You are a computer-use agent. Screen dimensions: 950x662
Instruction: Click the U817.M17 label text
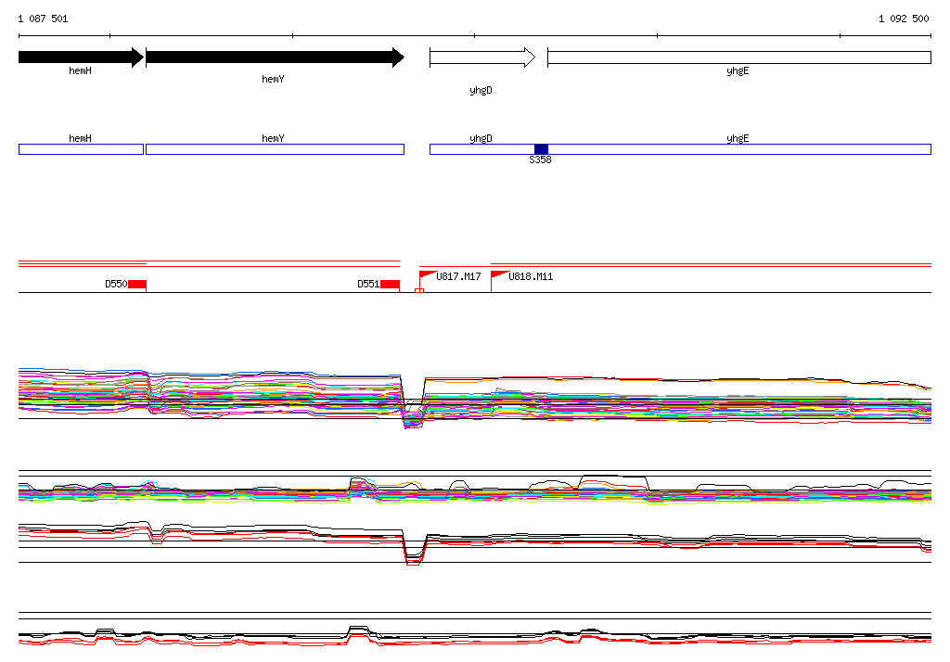pos(458,277)
